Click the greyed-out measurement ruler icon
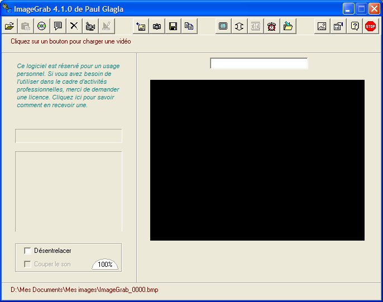The height and width of the screenshot is (302, 383). point(107,26)
